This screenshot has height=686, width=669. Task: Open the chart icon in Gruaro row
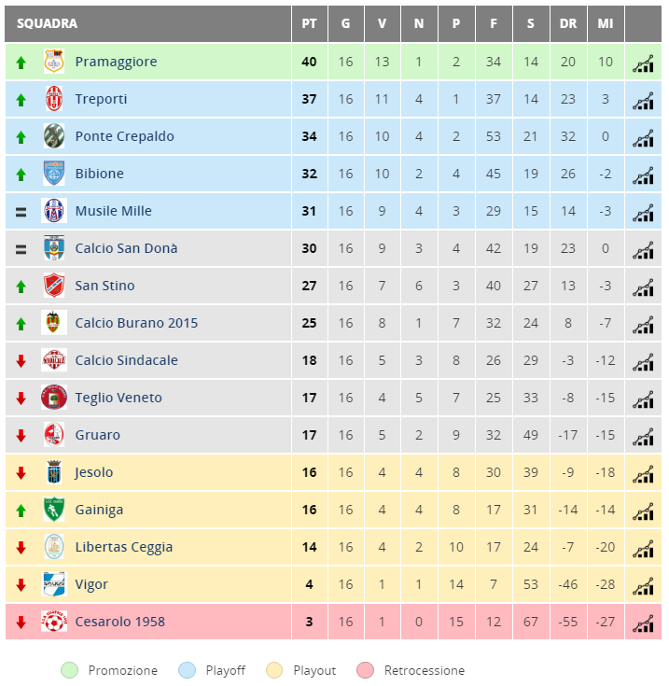coord(643,437)
